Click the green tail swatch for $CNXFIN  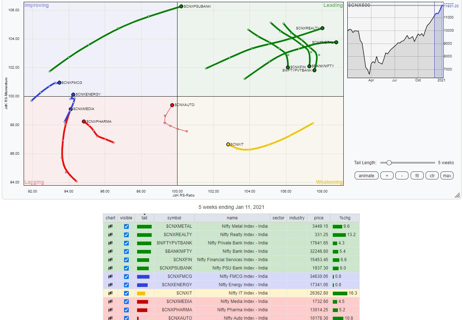click(x=143, y=260)
